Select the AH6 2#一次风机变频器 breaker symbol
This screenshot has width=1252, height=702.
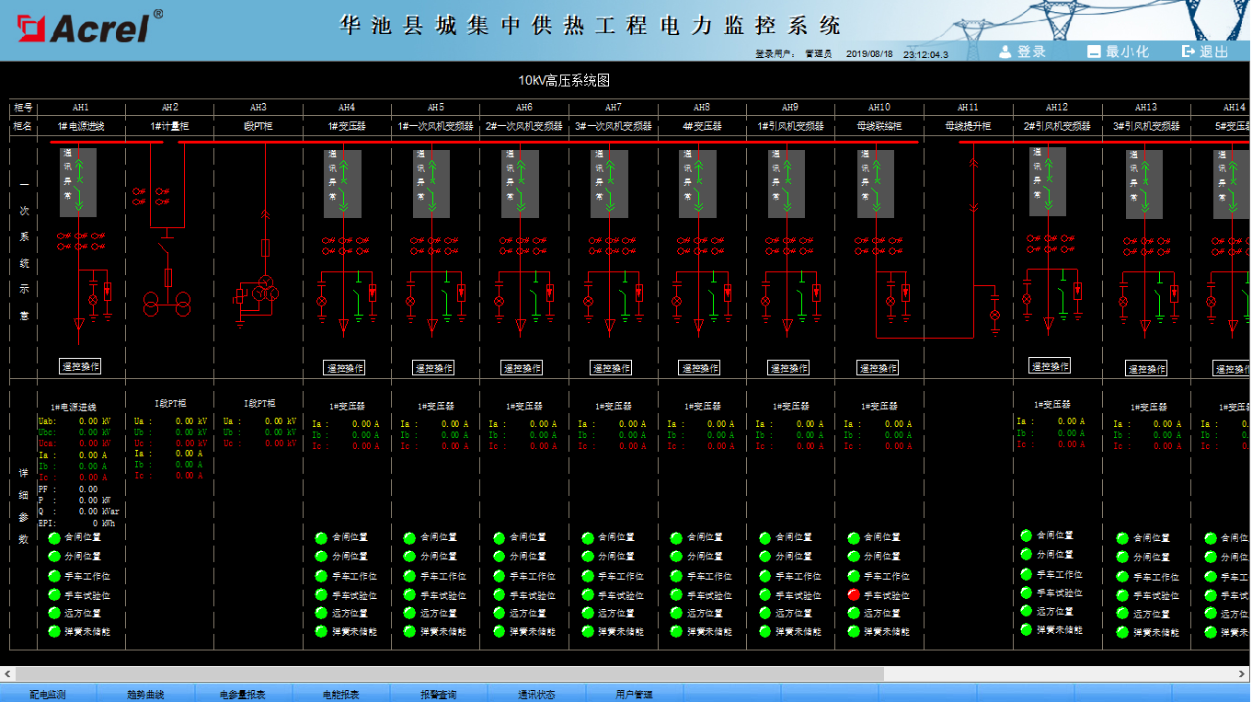520,183
